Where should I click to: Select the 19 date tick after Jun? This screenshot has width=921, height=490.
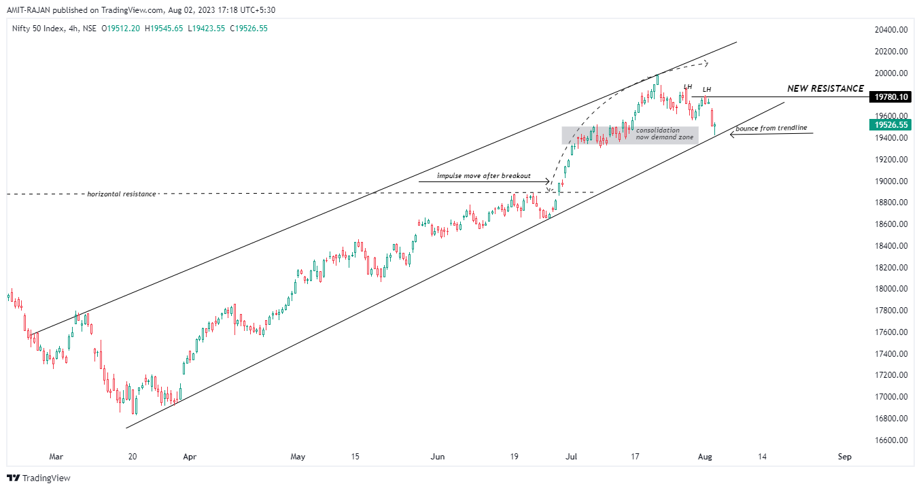515,457
